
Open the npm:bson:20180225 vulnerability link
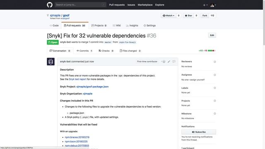[x=76, y=142]
